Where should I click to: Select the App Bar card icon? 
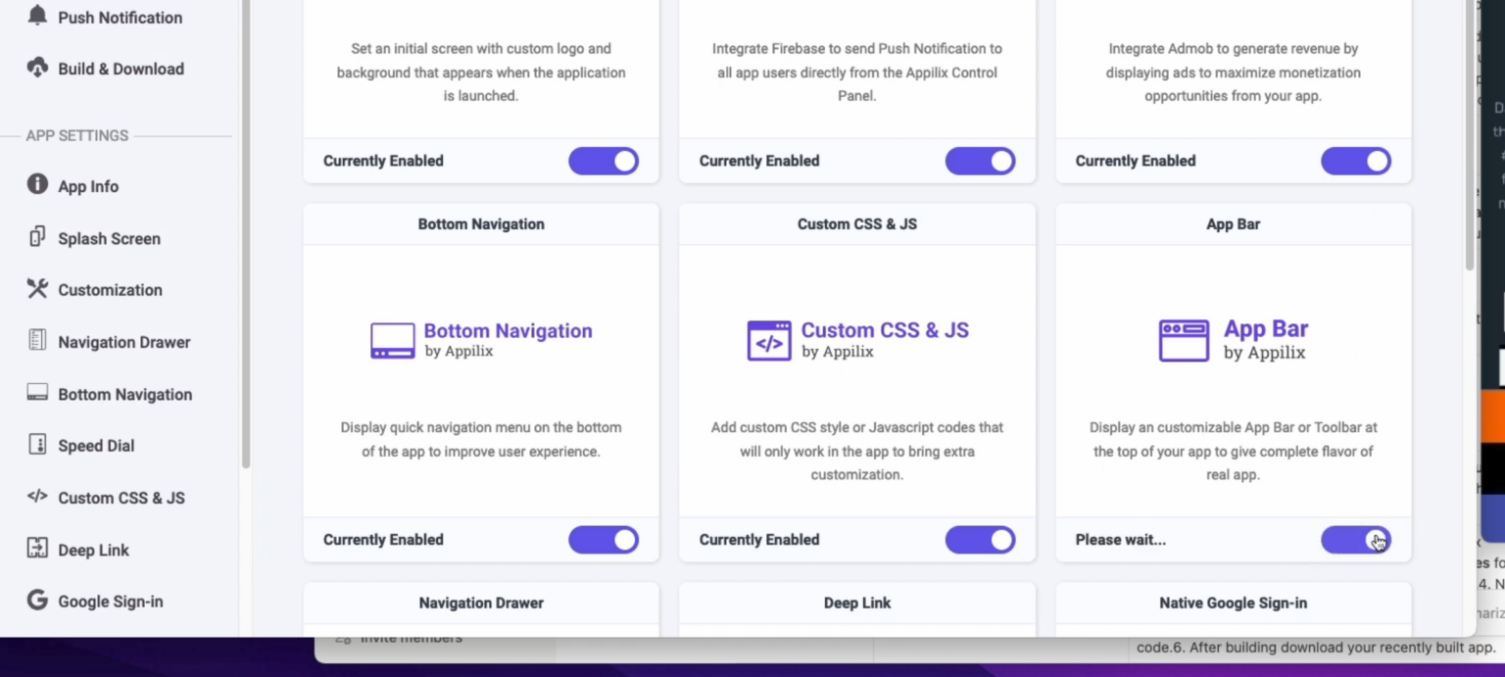click(x=1184, y=340)
